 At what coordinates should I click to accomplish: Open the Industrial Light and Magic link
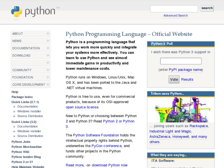[x=170, y=131]
